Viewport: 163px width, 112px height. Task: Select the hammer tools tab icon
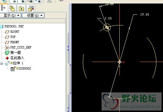tap(31, 8)
